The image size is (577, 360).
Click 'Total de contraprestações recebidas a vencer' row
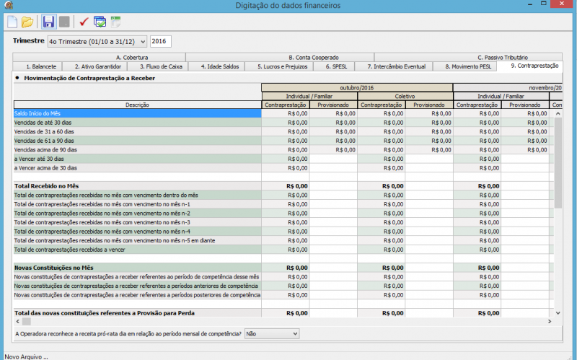tap(138, 250)
